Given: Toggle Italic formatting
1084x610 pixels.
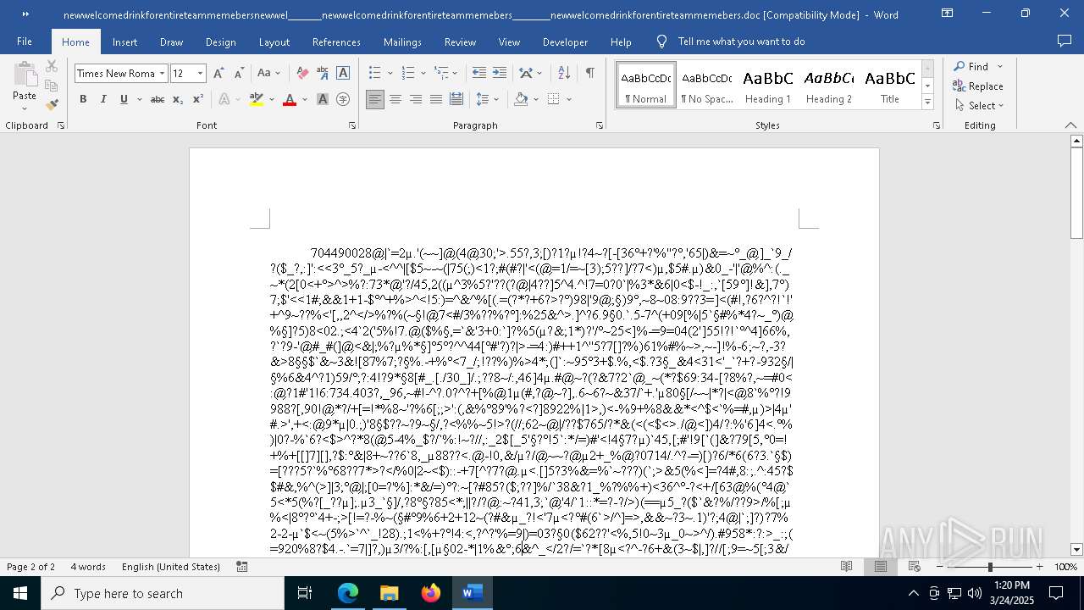Looking at the screenshot, I should pos(103,99).
